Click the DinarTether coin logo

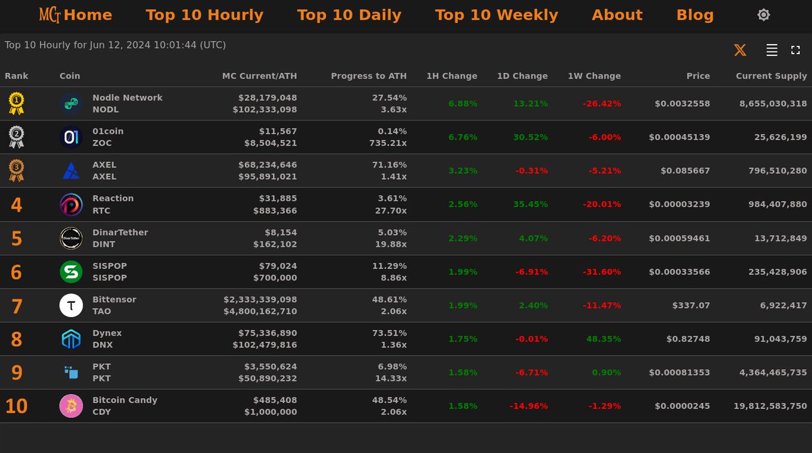coord(71,238)
